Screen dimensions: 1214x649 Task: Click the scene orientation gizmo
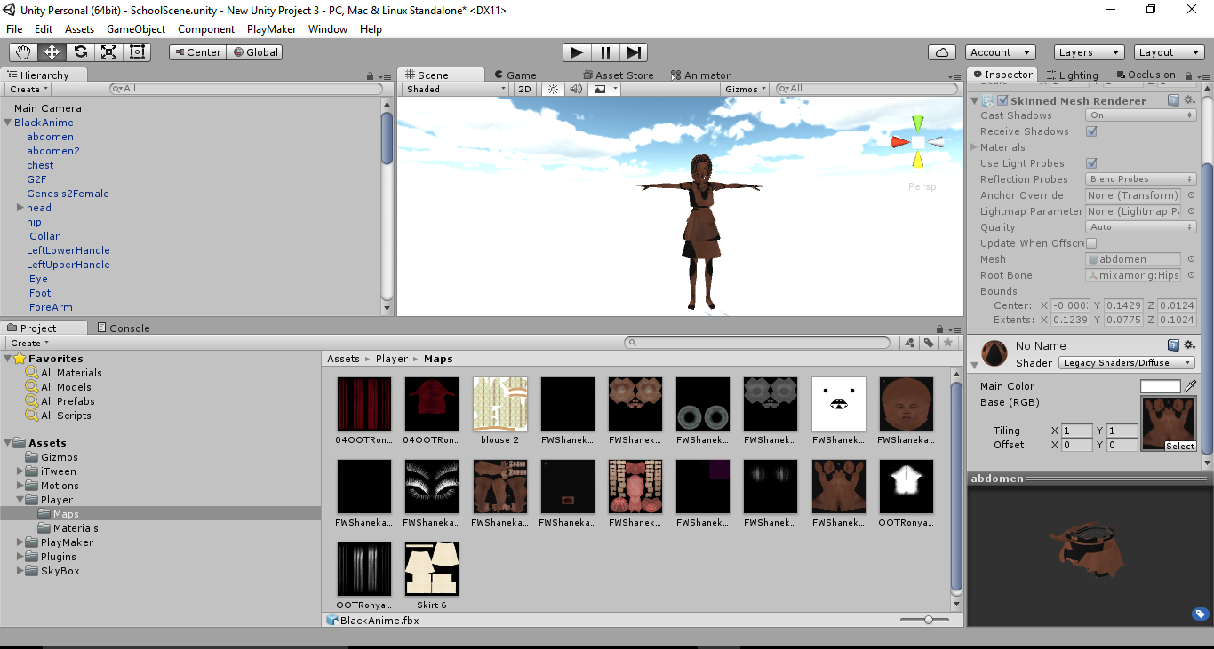click(918, 141)
